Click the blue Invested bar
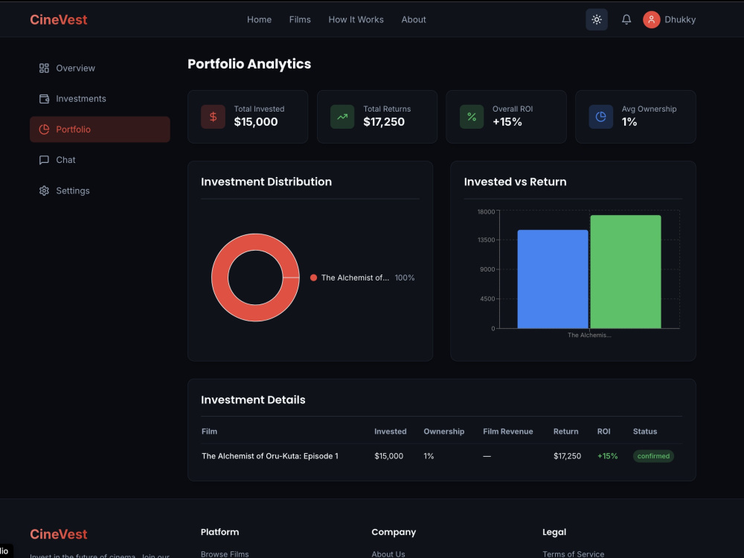The image size is (744, 558). [x=553, y=279]
